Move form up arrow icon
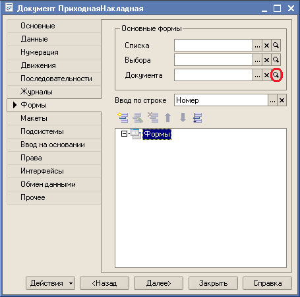 (x=168, y=117)
